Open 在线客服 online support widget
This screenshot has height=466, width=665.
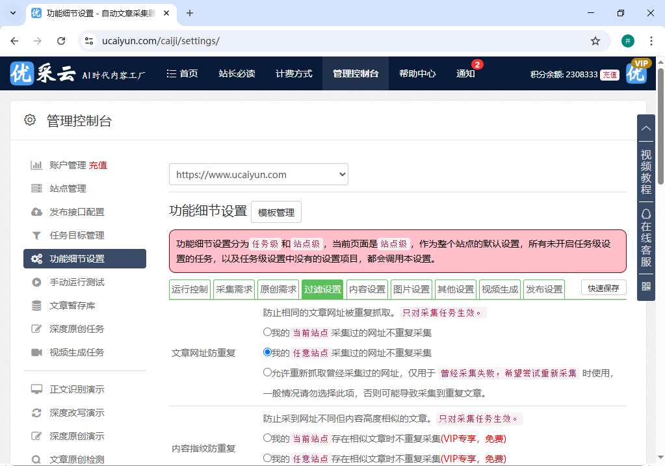click(x=645, y=239)
